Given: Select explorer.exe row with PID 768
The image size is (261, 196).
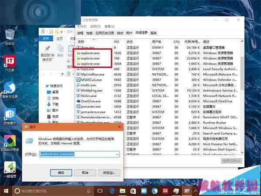Looking at the screenshot, I should [158, 58].
